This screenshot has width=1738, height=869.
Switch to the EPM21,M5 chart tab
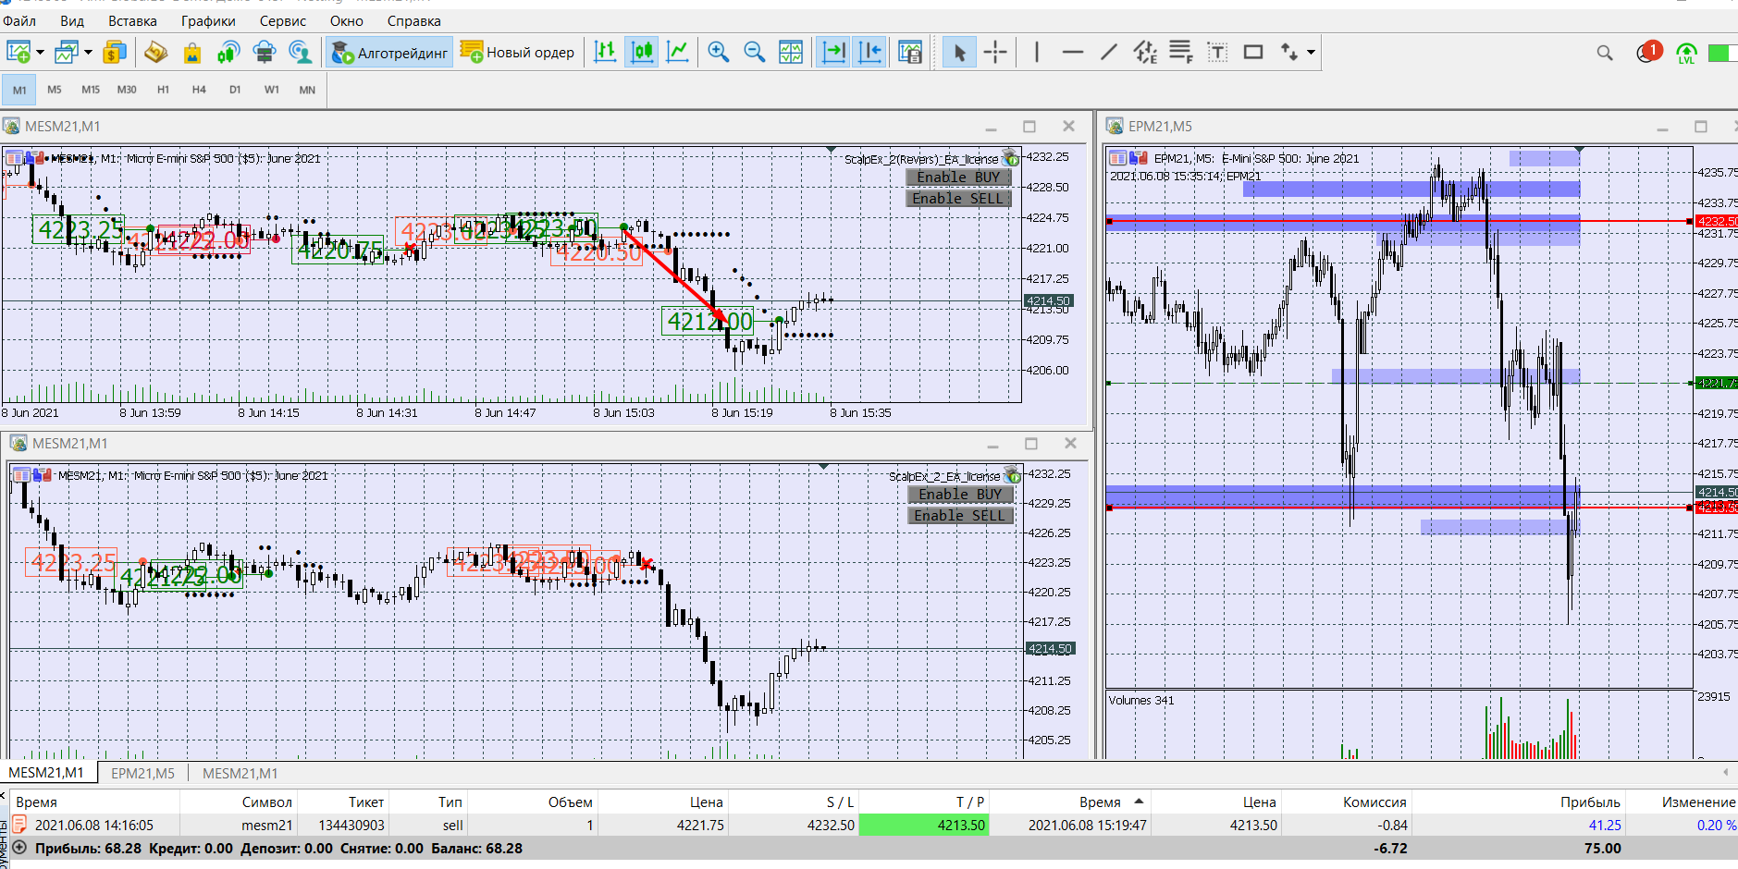click(x=142, y=773)
